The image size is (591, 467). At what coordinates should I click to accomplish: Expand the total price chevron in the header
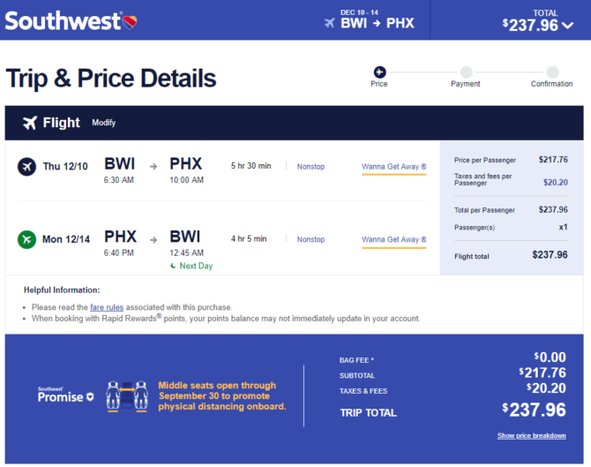tap(568, 26)
